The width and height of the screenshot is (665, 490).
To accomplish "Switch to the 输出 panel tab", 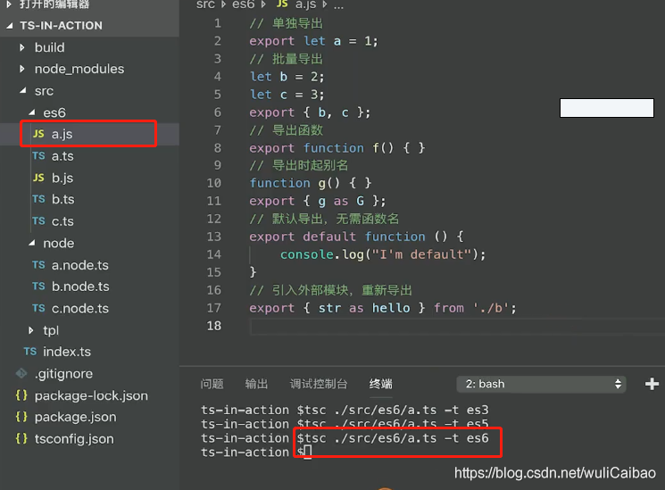I will click(256, 384).
